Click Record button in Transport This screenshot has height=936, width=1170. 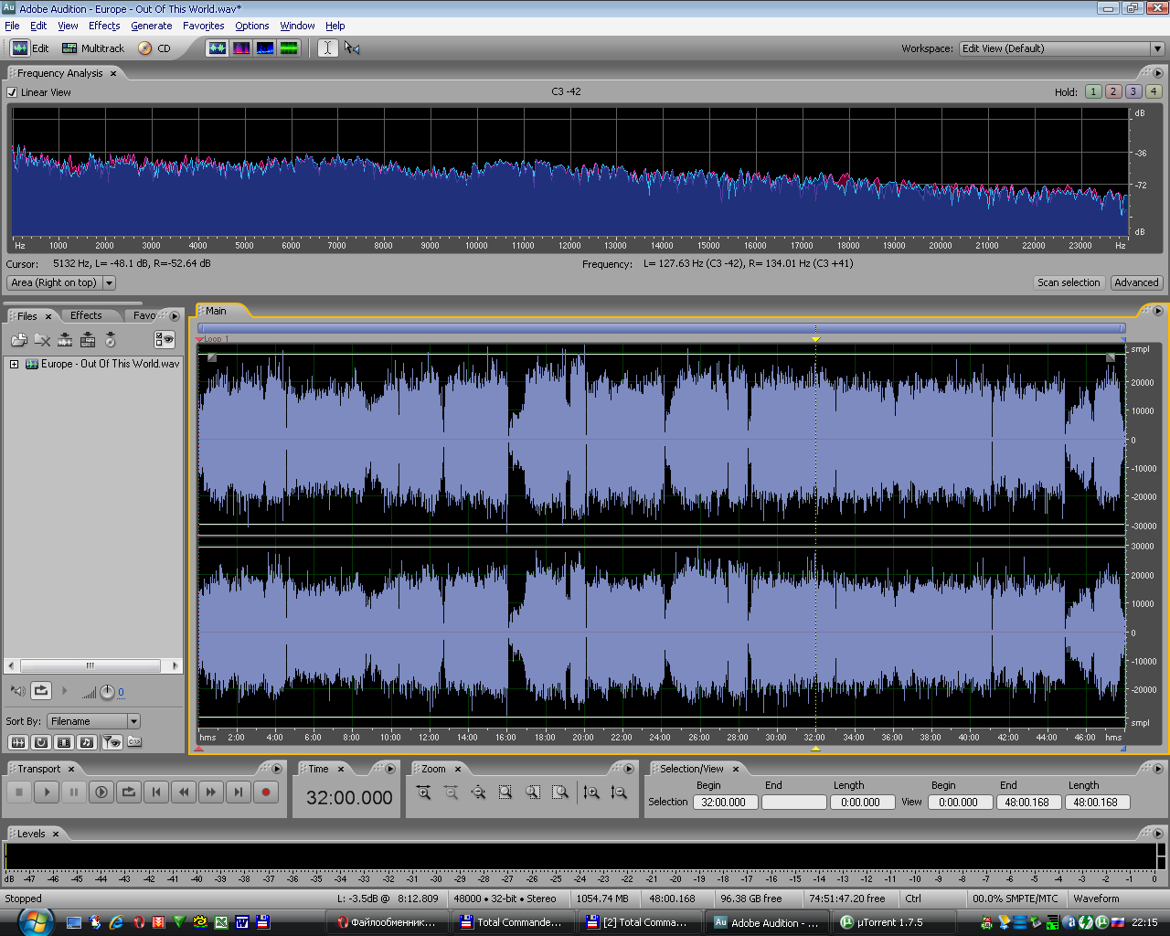[266, 792]
